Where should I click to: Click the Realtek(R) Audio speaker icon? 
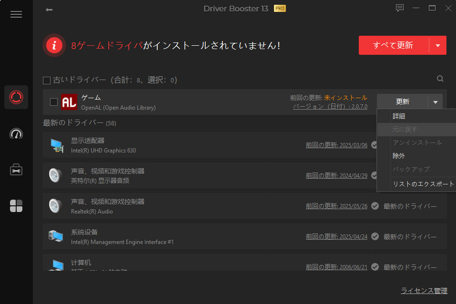pos(55,206)
